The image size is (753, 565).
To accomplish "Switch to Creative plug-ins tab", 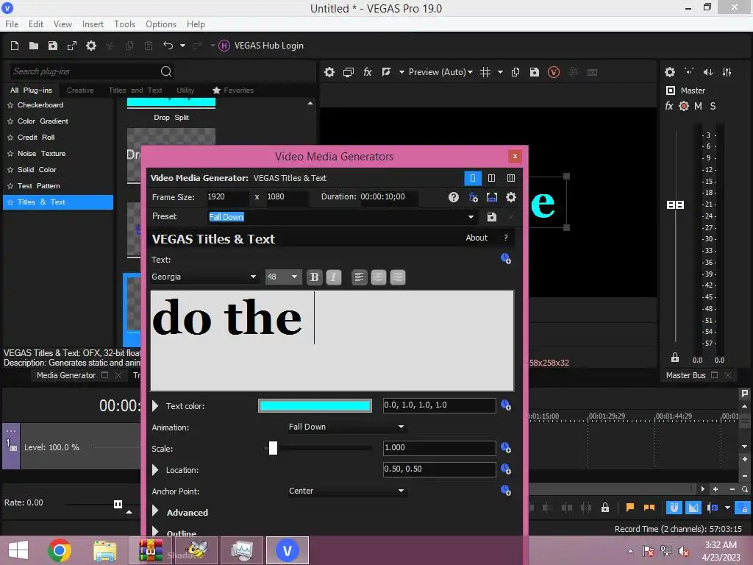I will tap(80, 90).
